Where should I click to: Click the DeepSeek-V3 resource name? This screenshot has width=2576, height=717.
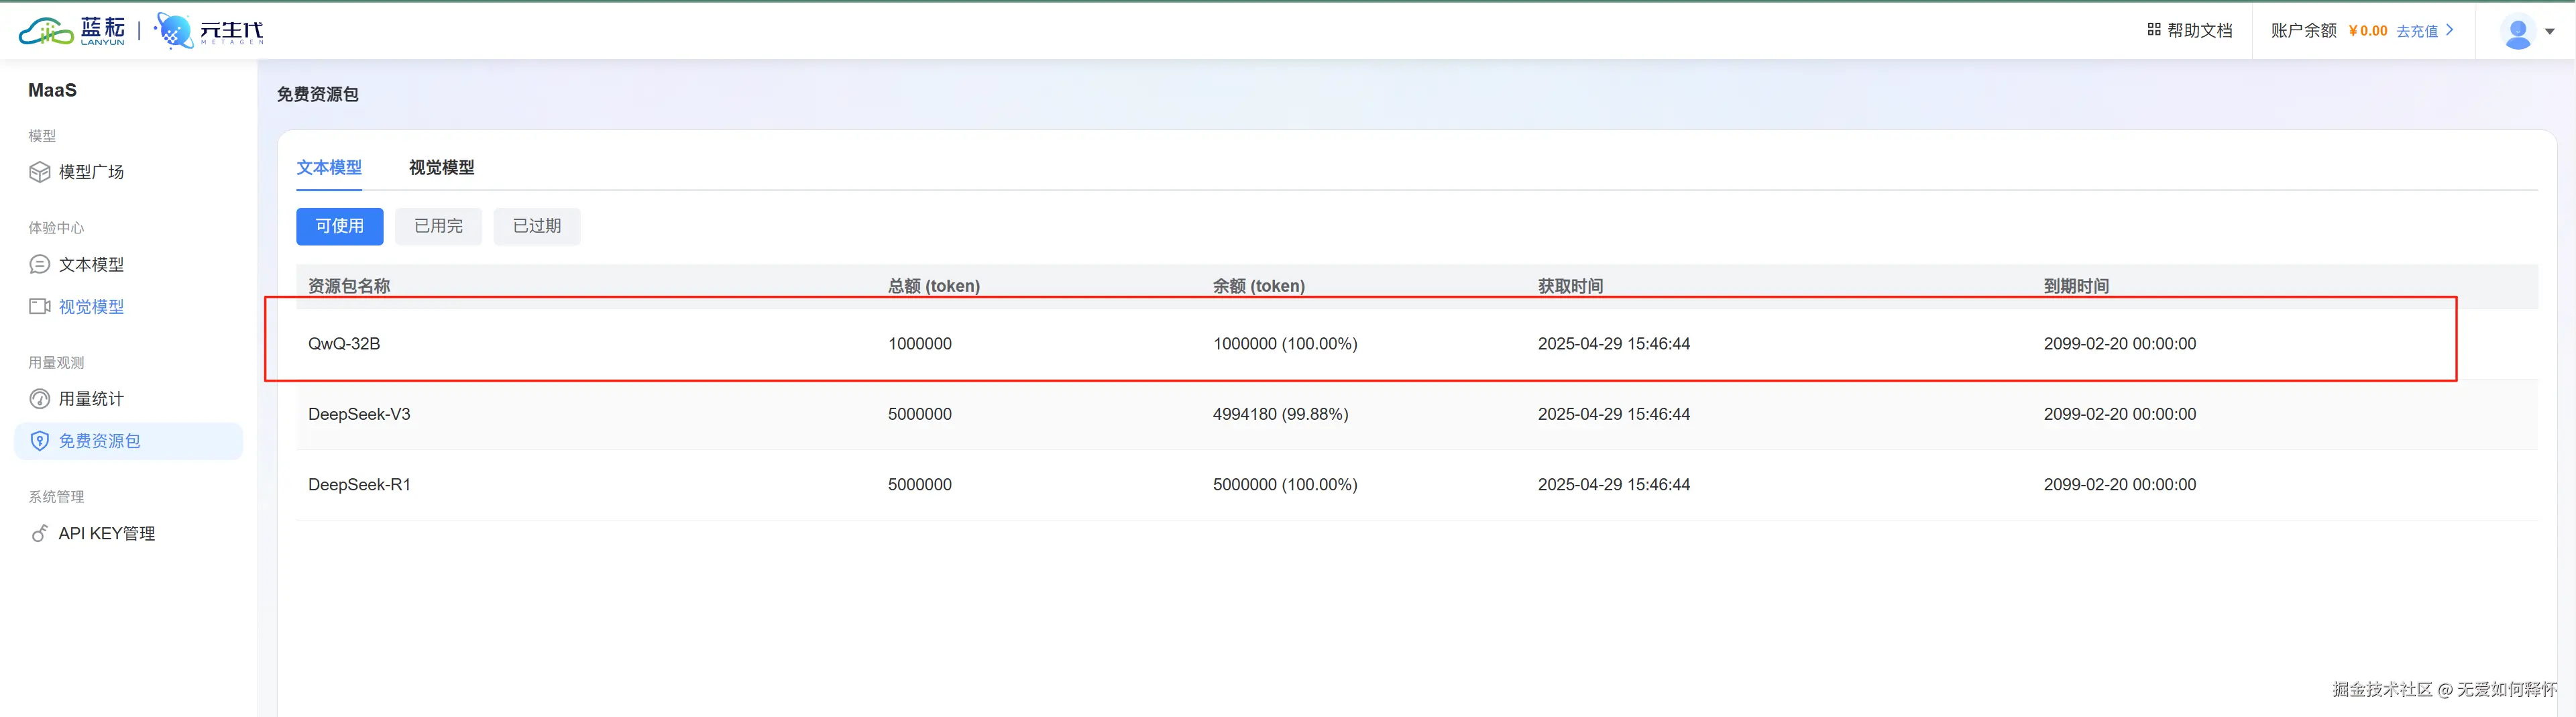pyautogui.click(x=359, y=414)
